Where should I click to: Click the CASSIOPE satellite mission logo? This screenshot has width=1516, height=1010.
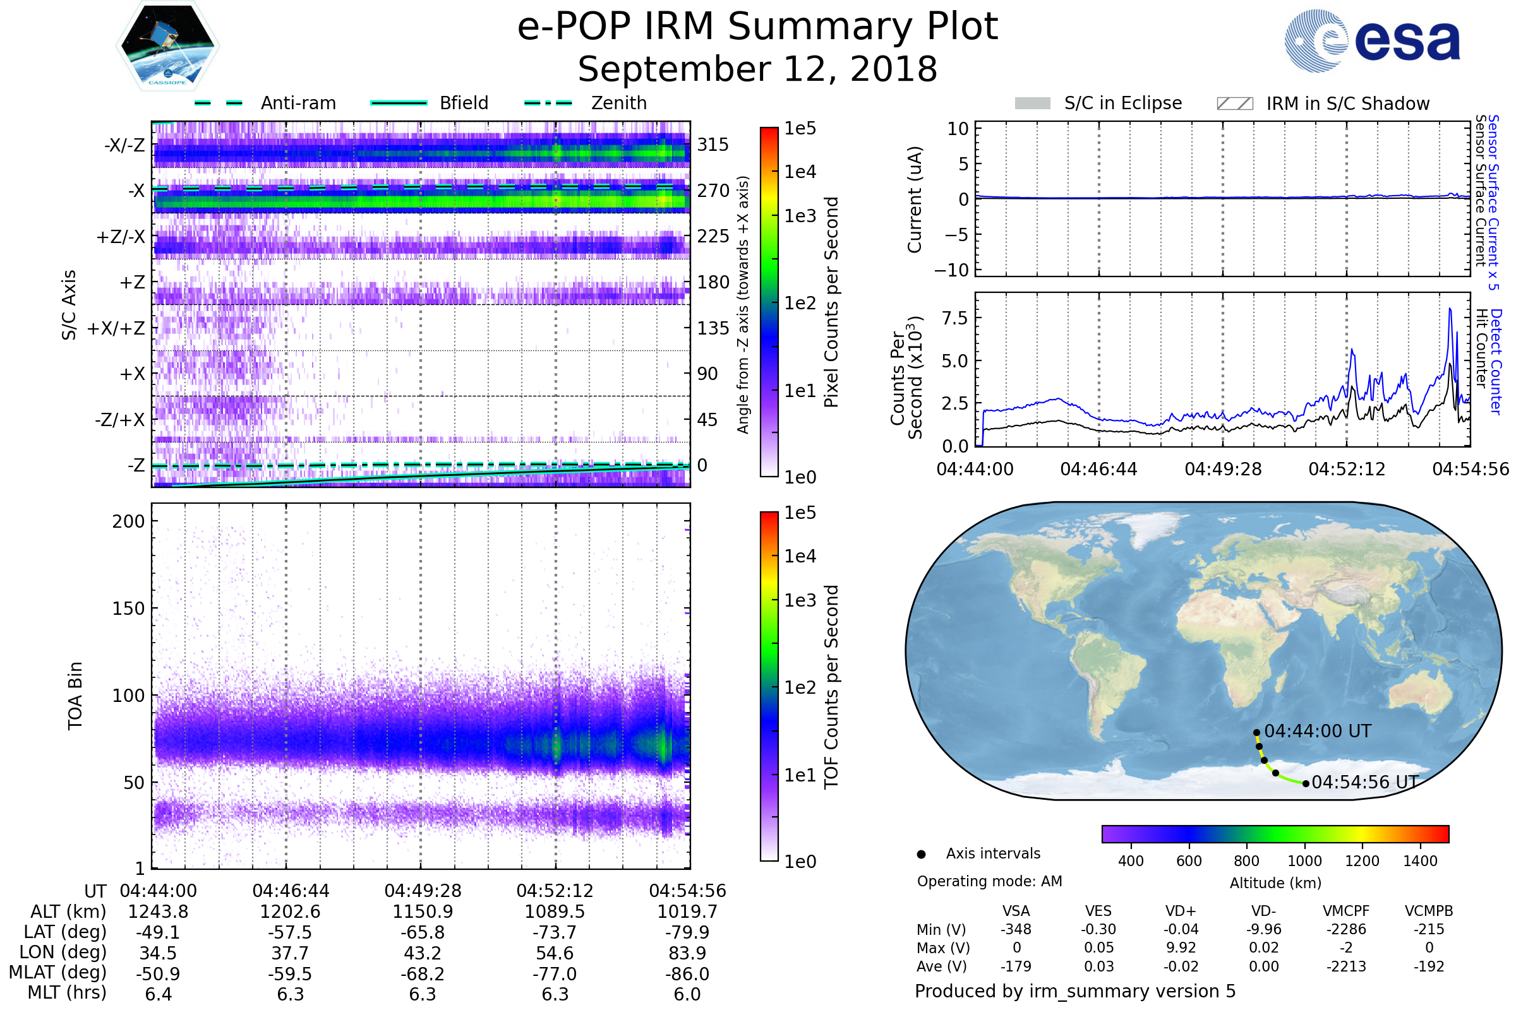coord(167,46)
